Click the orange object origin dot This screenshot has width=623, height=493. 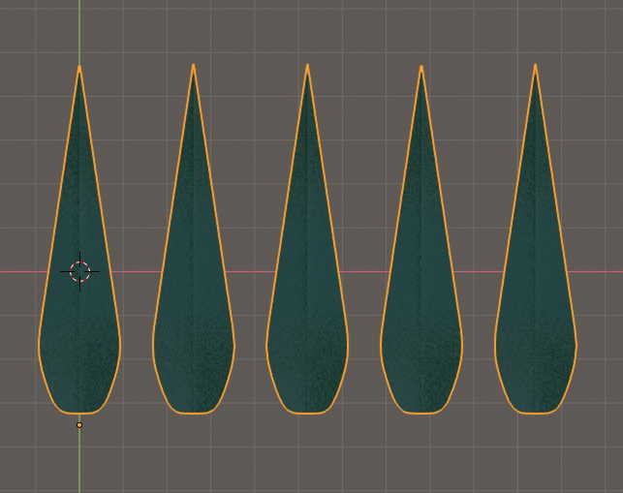[79, 425]
